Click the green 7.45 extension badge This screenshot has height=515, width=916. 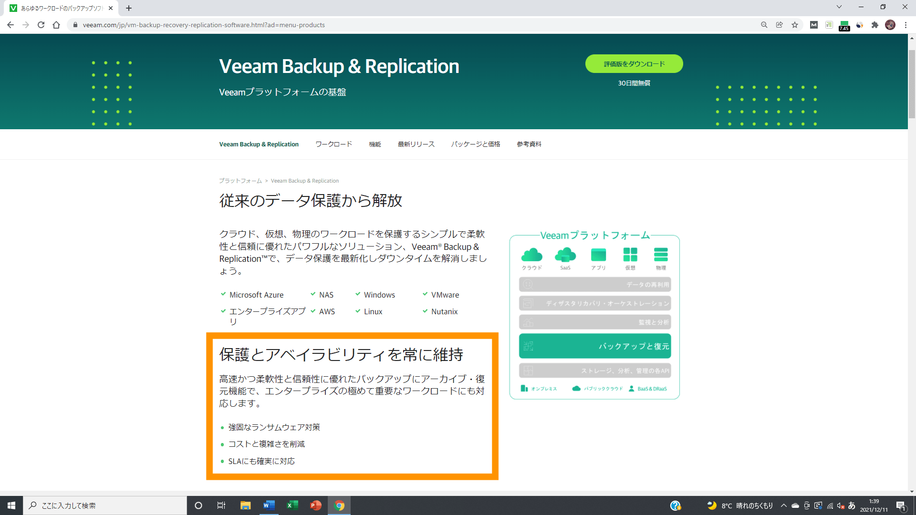point(844,26)
